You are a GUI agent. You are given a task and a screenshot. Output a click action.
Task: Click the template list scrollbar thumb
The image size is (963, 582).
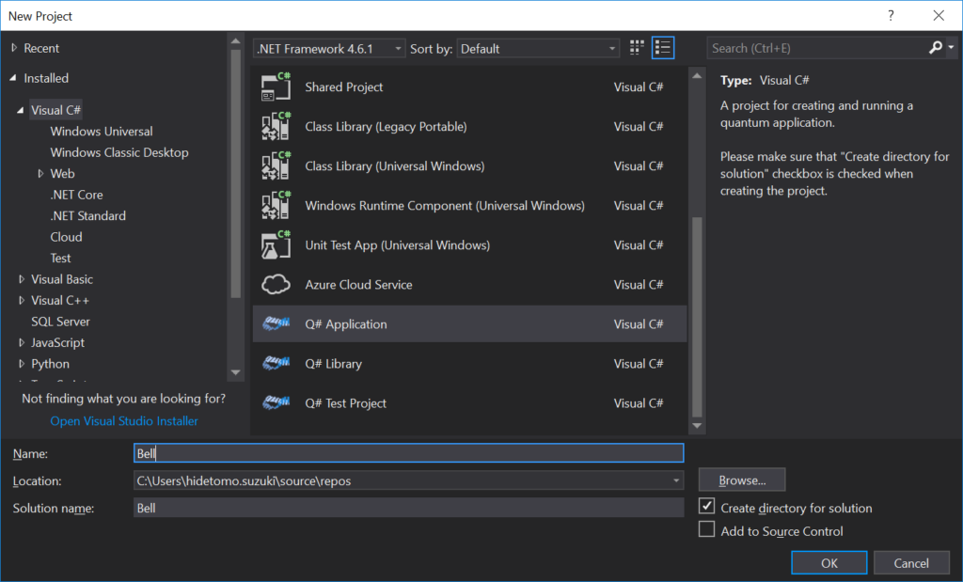(x=697, y=318)
